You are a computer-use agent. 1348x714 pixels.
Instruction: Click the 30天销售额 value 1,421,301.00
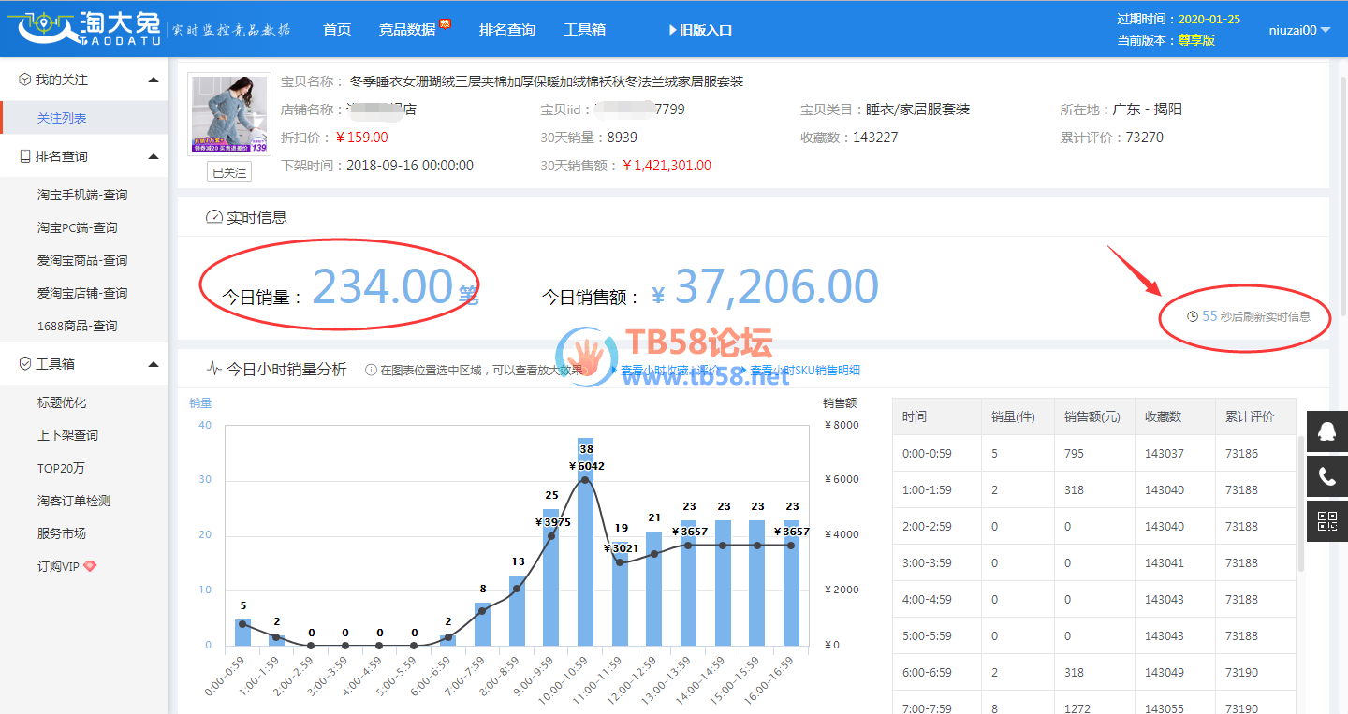[x=667, y=166]
